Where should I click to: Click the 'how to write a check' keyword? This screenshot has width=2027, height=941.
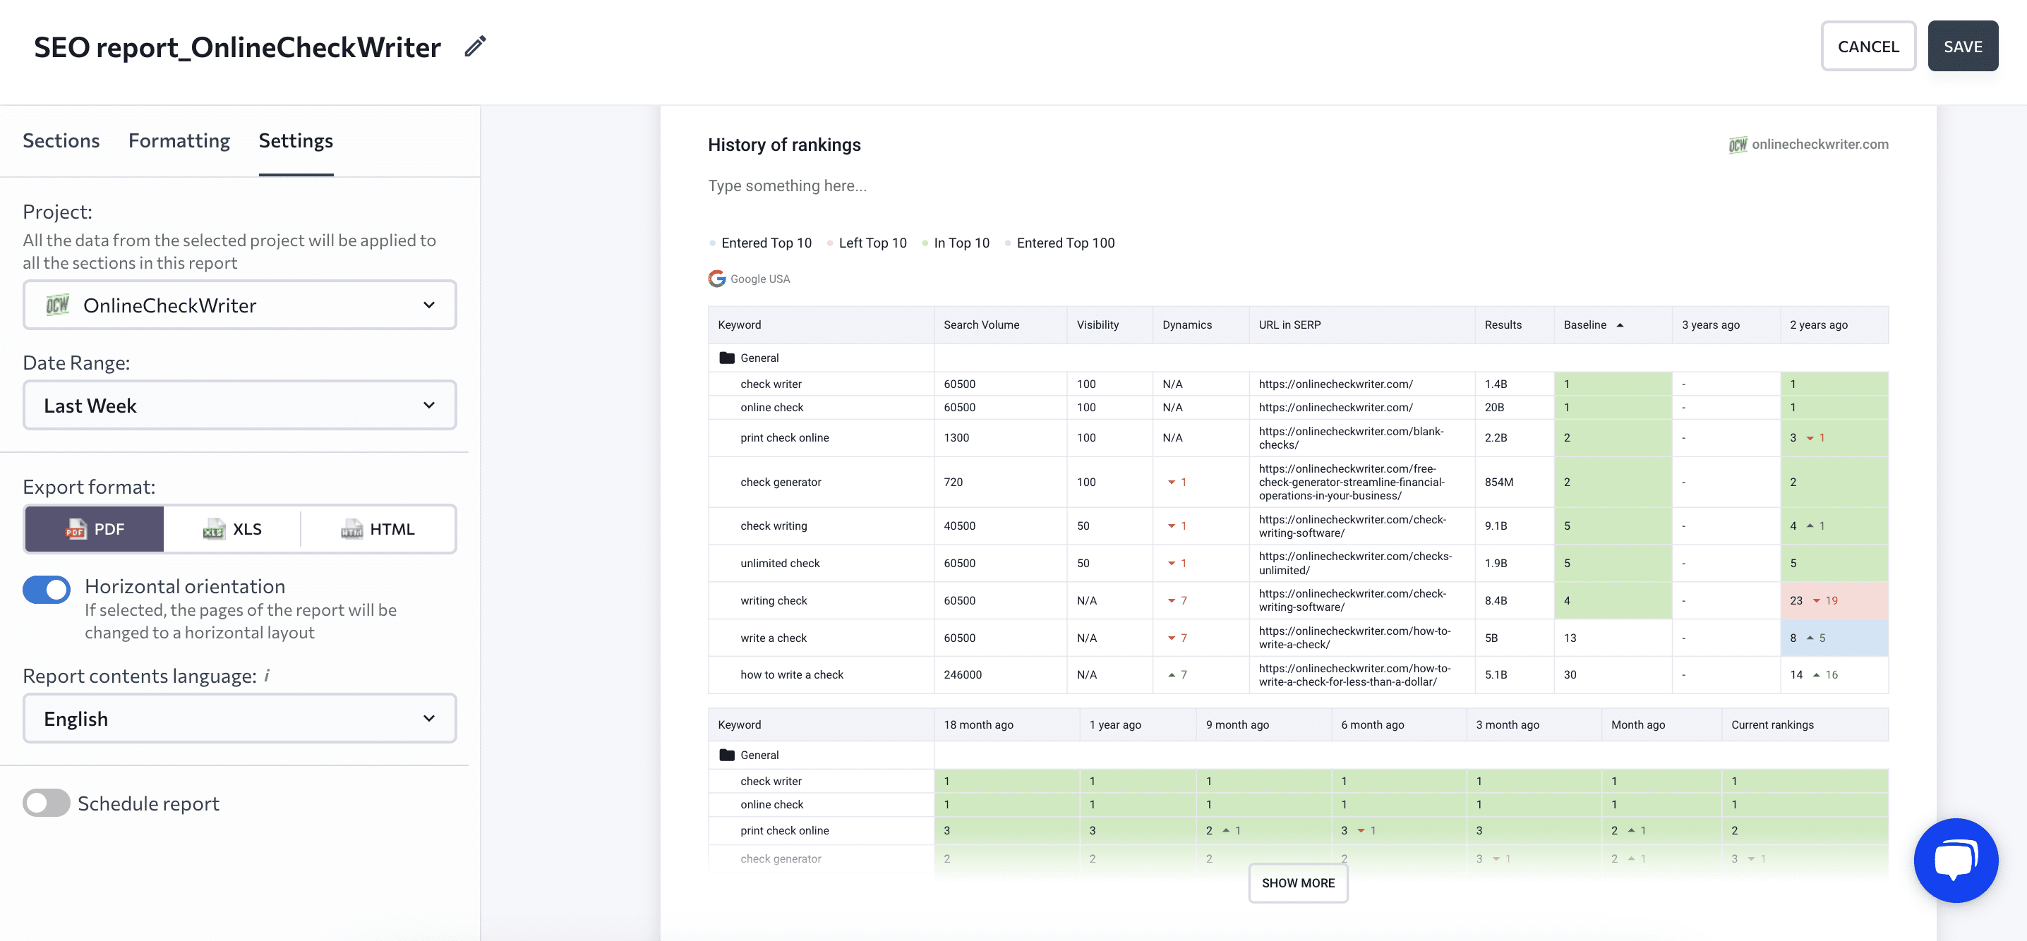point(790,674)
